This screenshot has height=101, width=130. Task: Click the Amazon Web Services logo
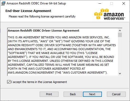[110, 14]
